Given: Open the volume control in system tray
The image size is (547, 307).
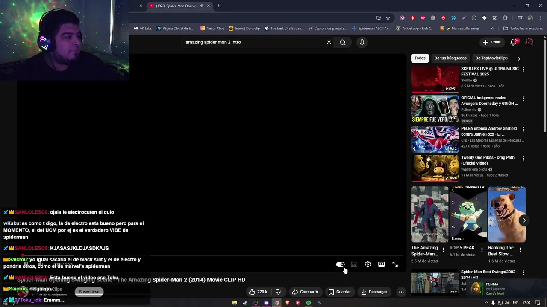Looking at the screenshot, I should 507,303.
